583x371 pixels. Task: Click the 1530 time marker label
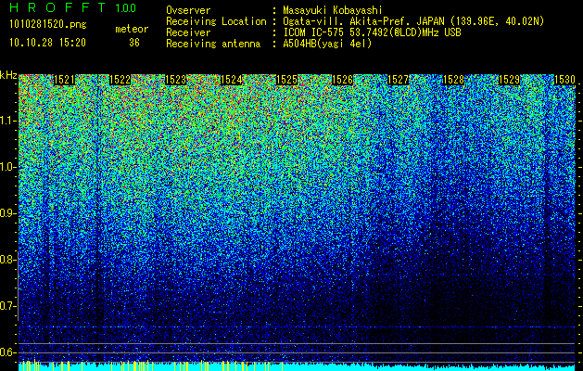pyautogui.click(x=564, y=80)
